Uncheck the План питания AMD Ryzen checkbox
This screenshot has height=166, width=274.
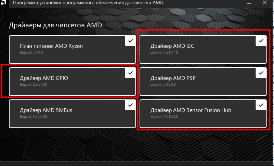coord(130,41)
